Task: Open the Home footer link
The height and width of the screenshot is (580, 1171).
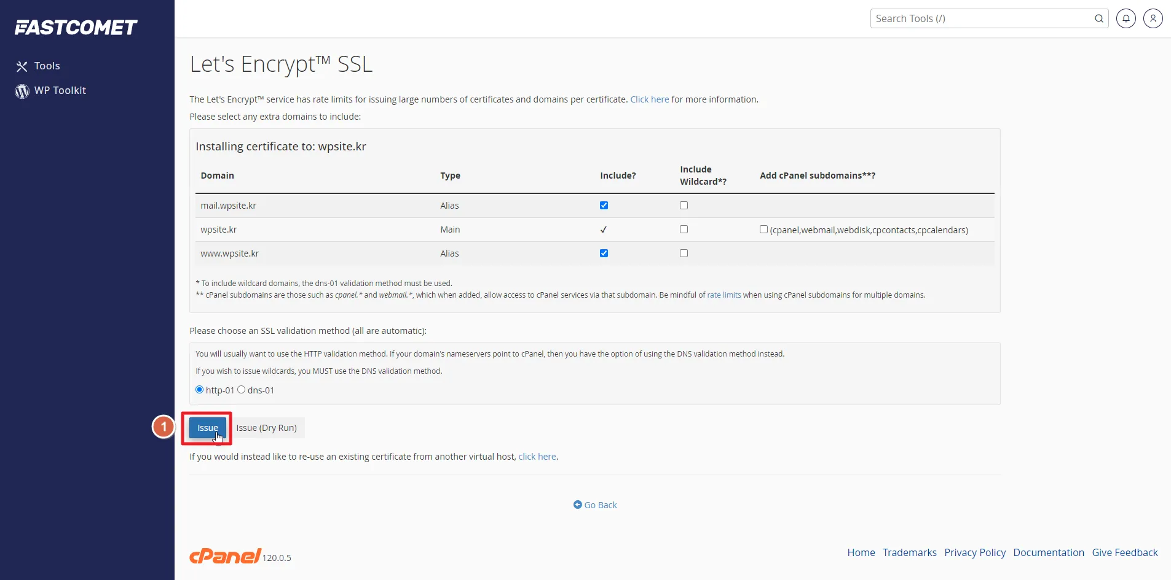Action: pyautogui.click(x=861, y=552)
